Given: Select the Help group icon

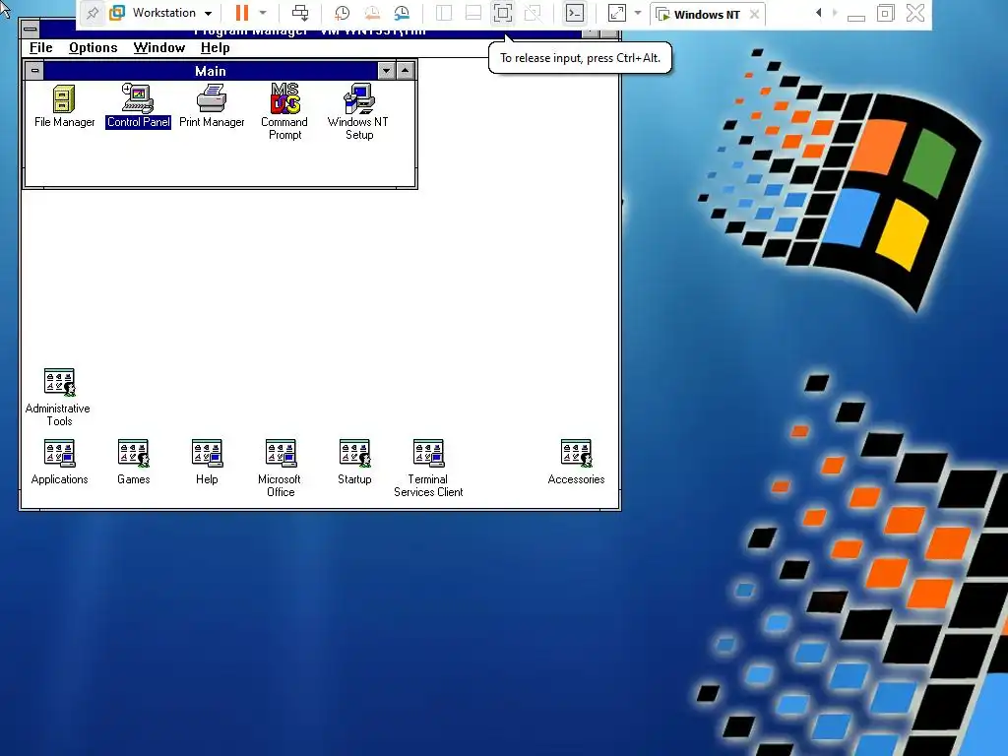Looking at the screenshot, I should [x=207, y=453].
